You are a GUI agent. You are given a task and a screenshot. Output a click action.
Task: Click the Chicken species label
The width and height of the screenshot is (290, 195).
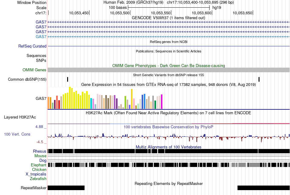click(x=39, y=169)
